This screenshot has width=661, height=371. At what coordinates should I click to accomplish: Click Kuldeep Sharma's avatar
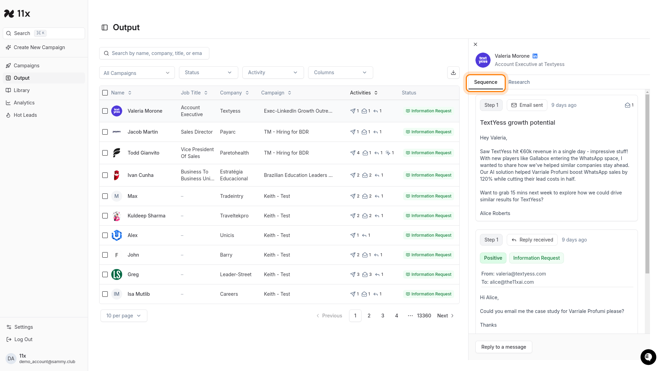pyautogui.click(x=117, y=216)
